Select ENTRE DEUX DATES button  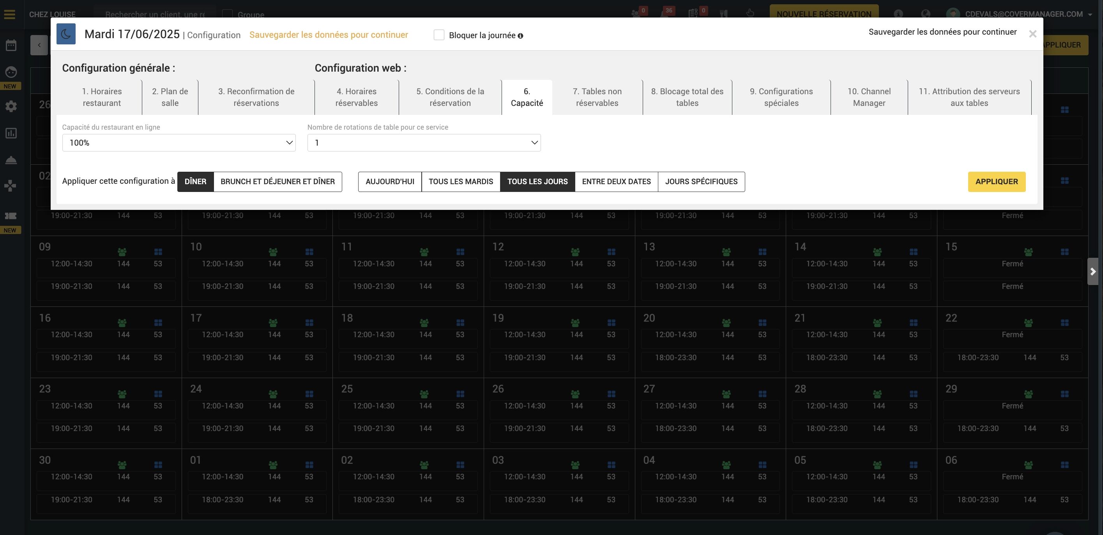[616, 181]
